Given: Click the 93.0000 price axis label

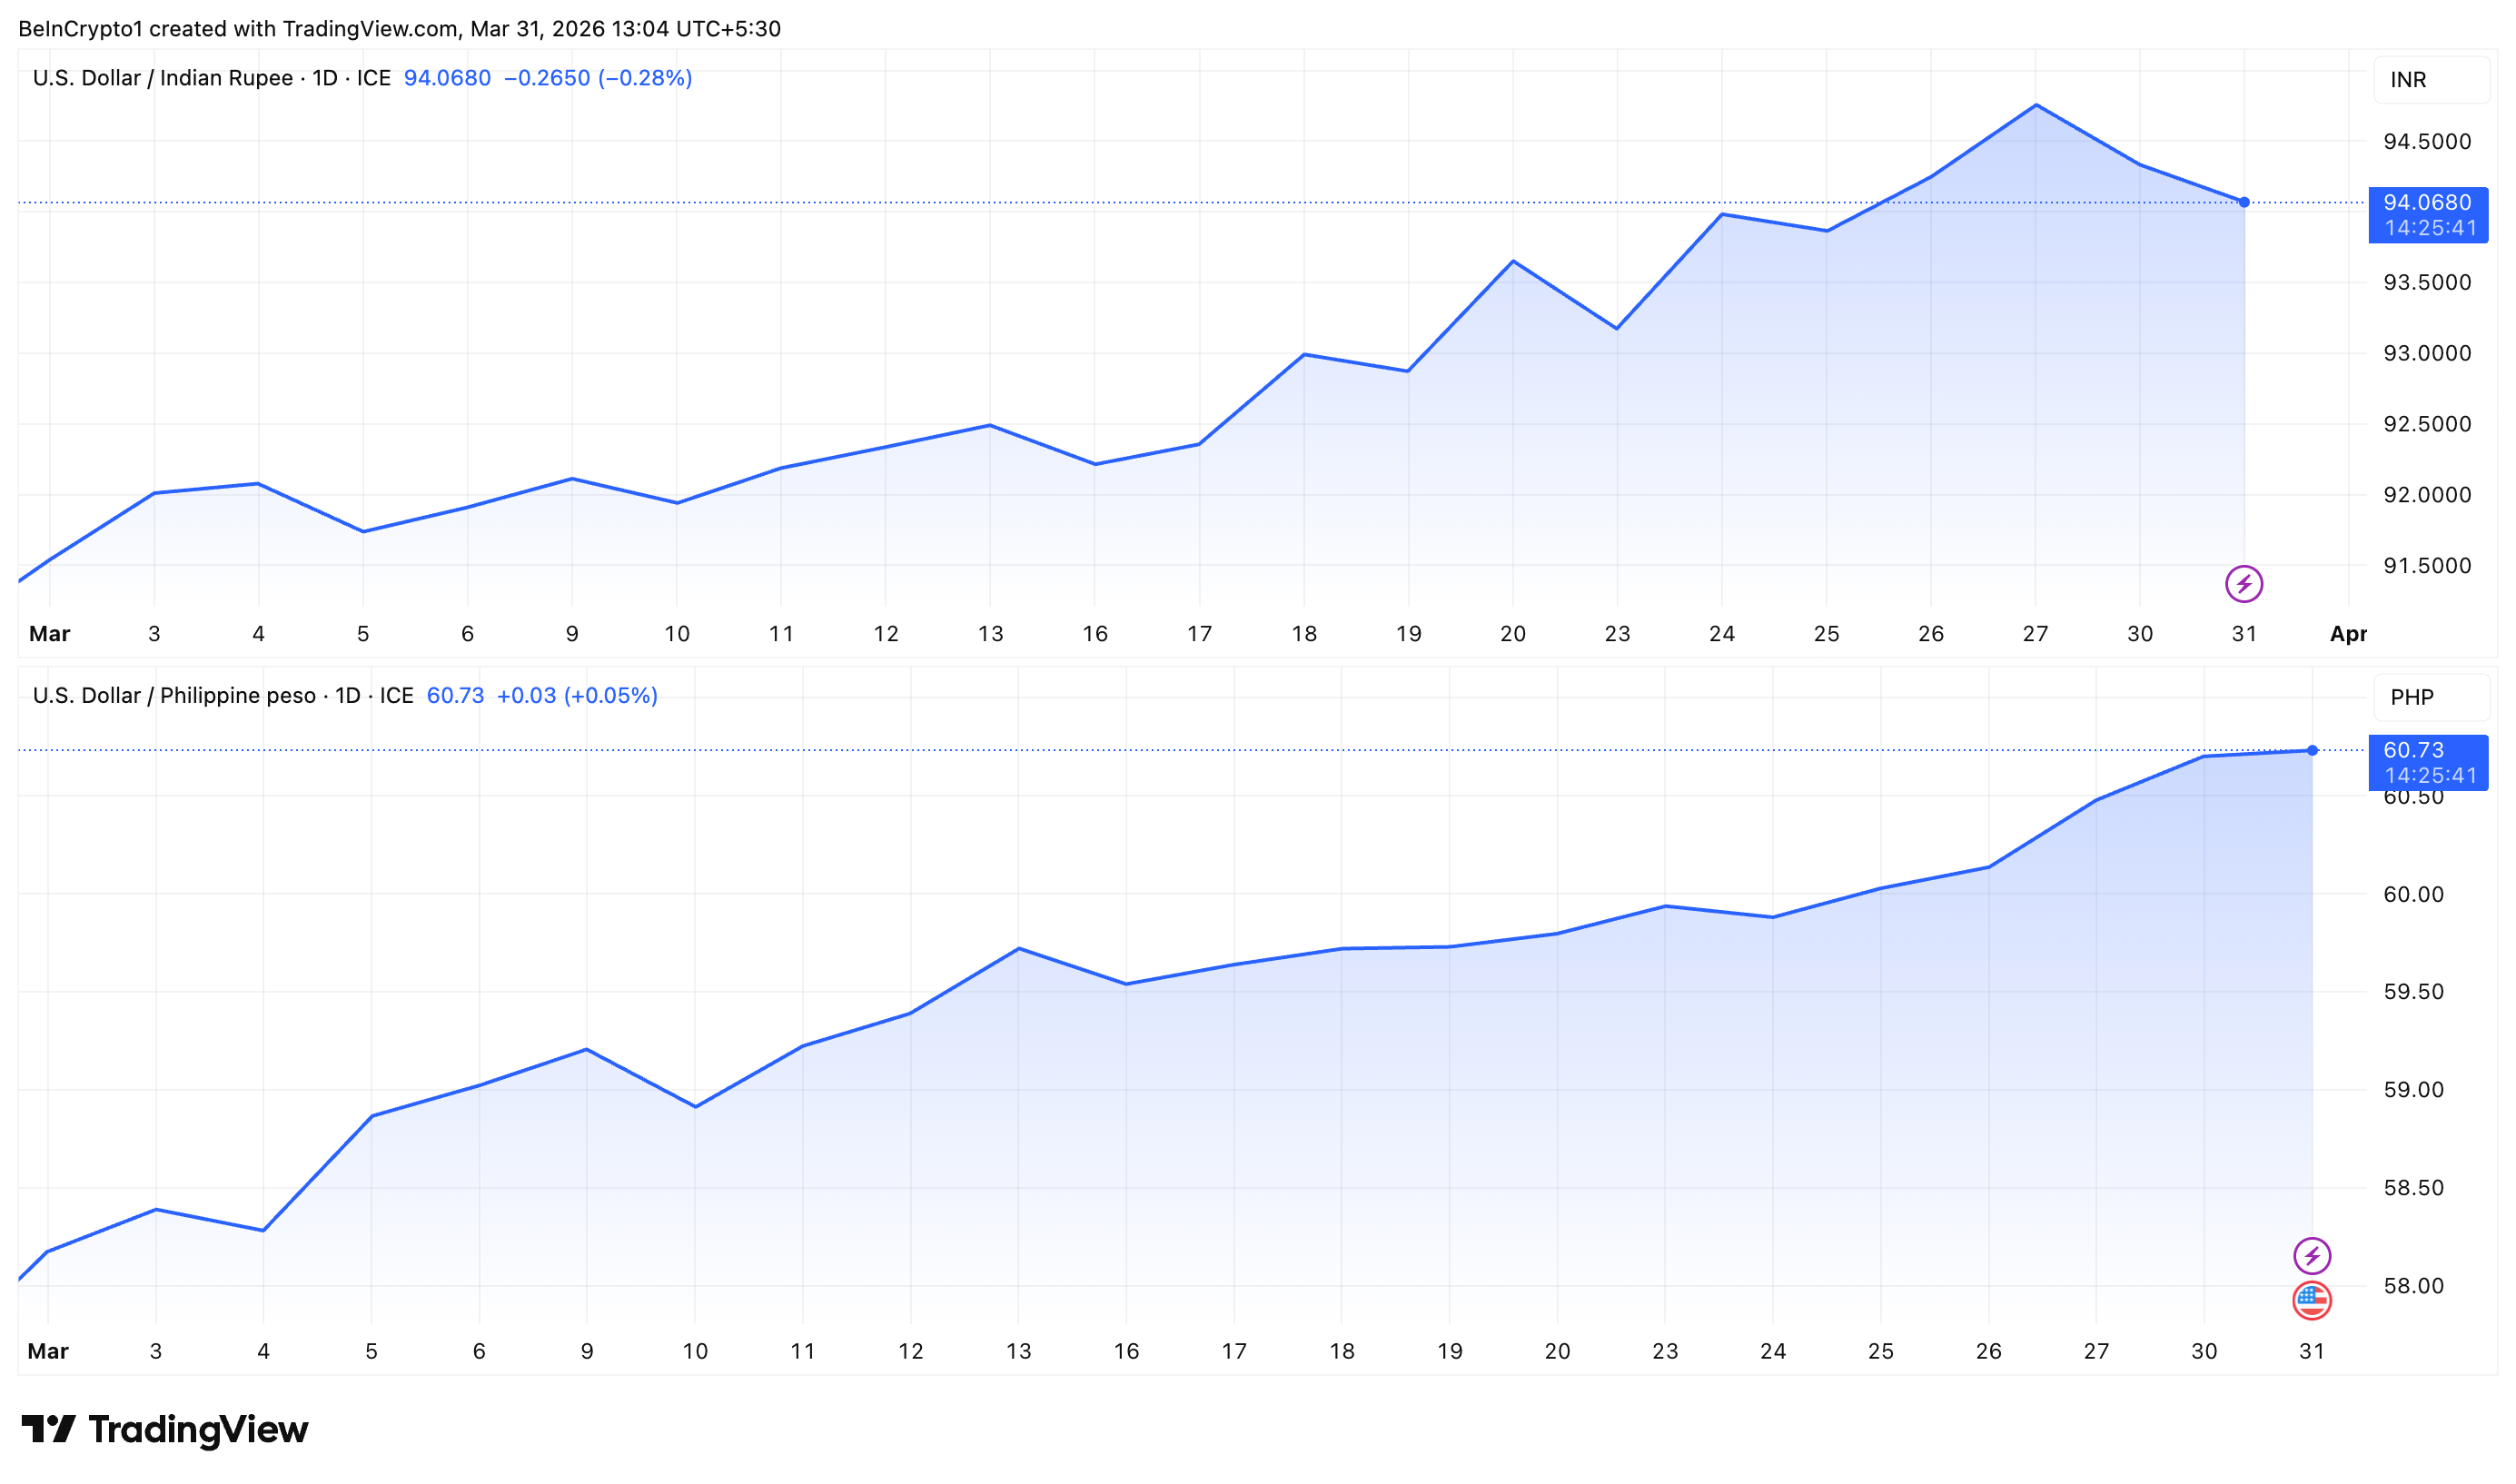Looking at the screenshot, I should [x=2426, y=353].
